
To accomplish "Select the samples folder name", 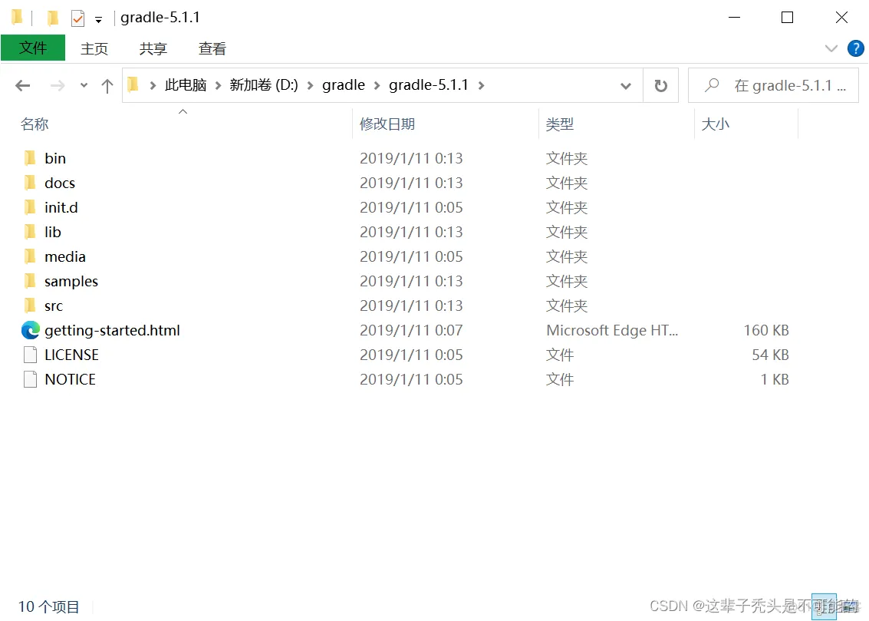I will point(71,281).
